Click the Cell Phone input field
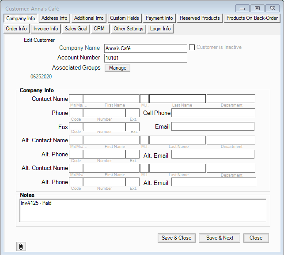284x255 pixels. [213, 113]
